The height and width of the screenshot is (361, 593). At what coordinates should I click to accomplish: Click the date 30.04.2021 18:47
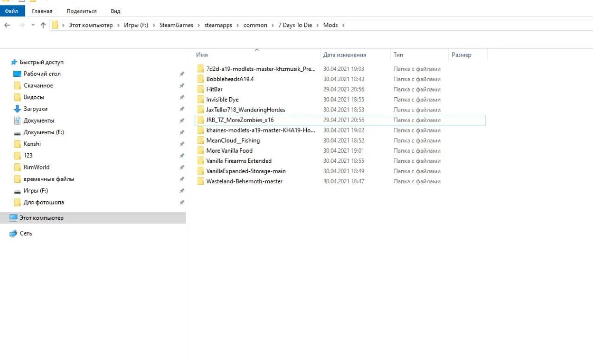(344, 181)
